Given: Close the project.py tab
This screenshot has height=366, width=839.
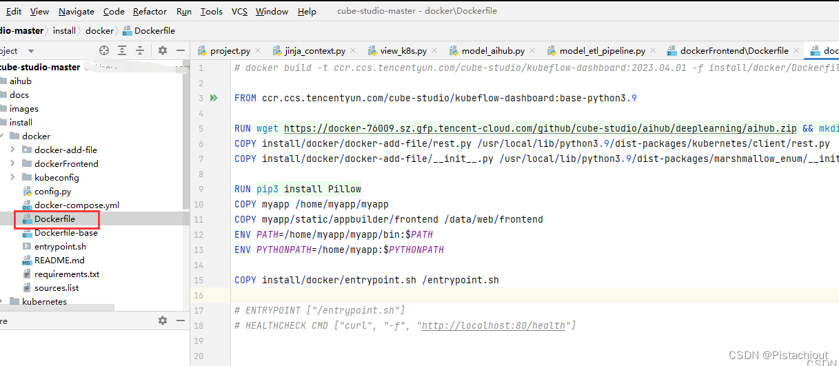Looking at the screenshot, I should click(x=258, y=51).
